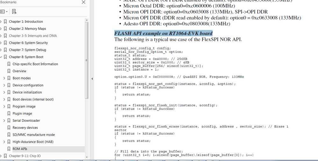
Task: Expand Chapter 2: Memory Maps bookmark
Action: coord(1,29)
